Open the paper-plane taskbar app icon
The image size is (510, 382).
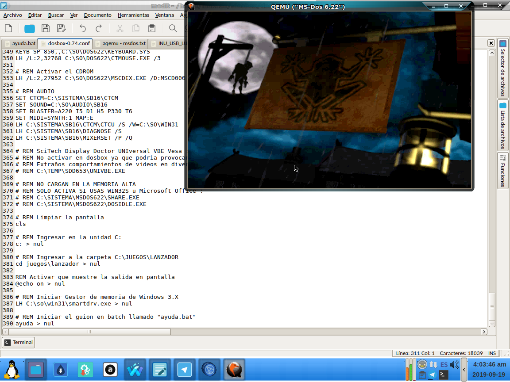click(x=185, y=370)
